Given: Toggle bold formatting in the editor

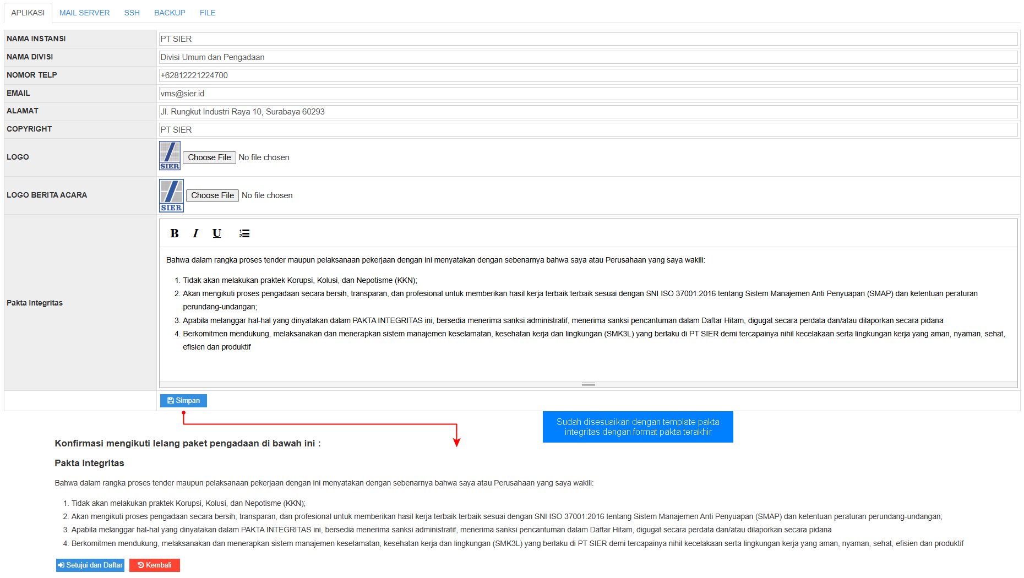Looking at the screenshot, I should 175,233.
